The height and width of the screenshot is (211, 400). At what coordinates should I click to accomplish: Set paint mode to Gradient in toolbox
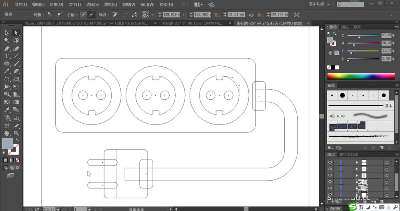pos(12,160)
